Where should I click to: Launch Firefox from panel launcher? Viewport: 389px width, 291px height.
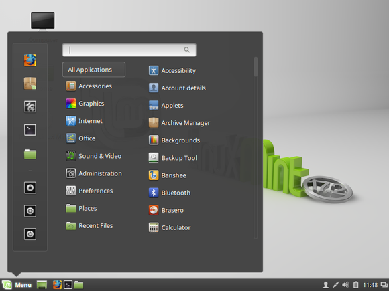click(57, 285)
